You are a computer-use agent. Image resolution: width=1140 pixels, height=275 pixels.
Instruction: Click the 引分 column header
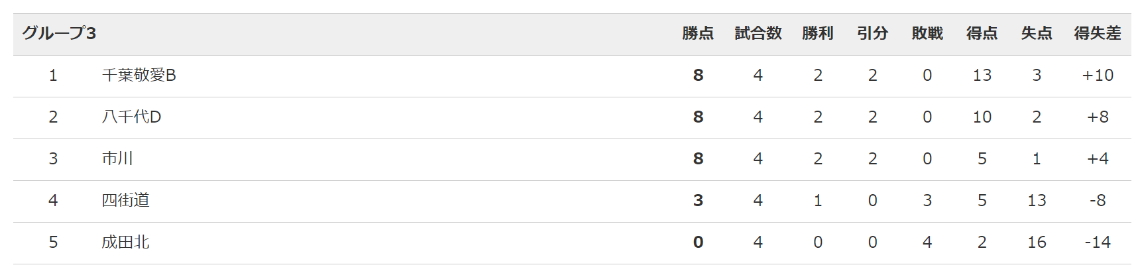point(872,33)
